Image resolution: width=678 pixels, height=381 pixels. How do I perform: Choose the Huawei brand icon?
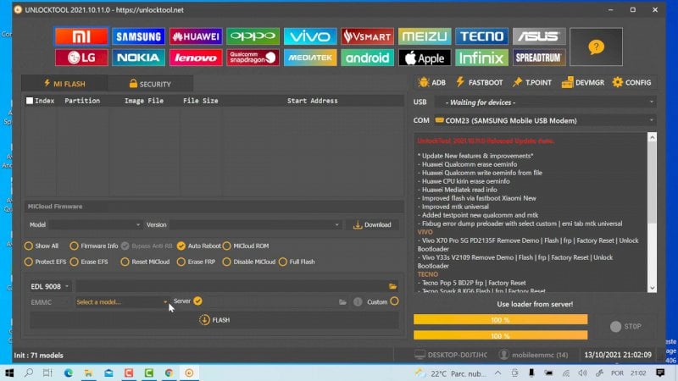point(196,36)
